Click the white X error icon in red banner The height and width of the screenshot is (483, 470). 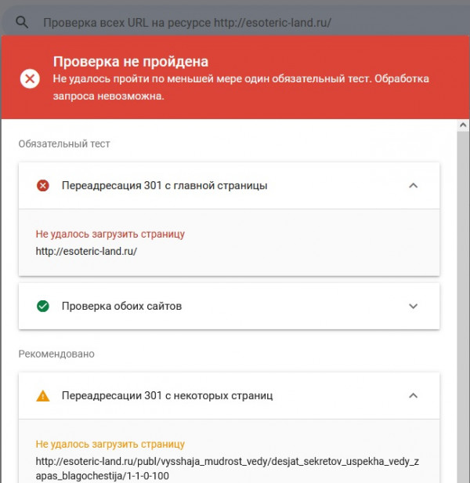click(x=30, y=79)
